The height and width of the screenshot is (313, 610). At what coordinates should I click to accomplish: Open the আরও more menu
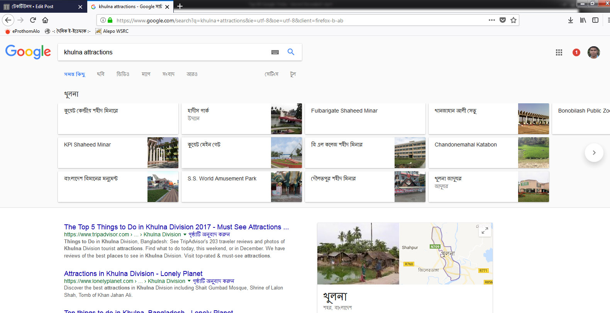pyautogui.click(x=192, y=74)
